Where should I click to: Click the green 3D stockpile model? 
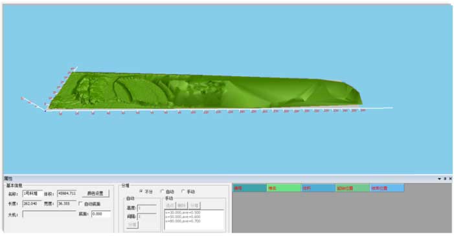203,91
